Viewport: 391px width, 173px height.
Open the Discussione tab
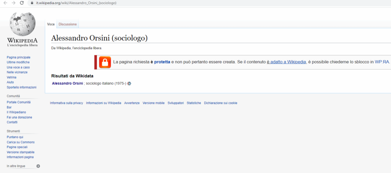point(68,24)
